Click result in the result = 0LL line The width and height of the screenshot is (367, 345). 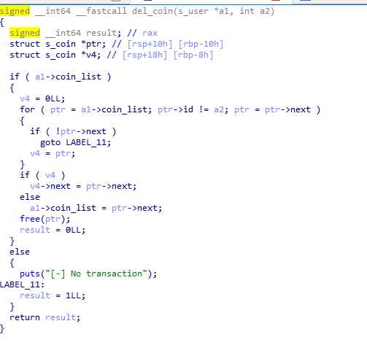35,230
